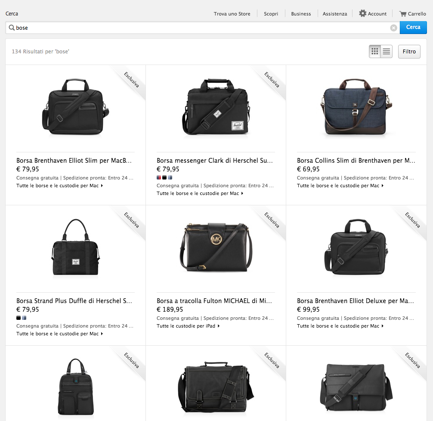
Task: Open the Carrello shopping cart icon
Action: click(403, 13)
